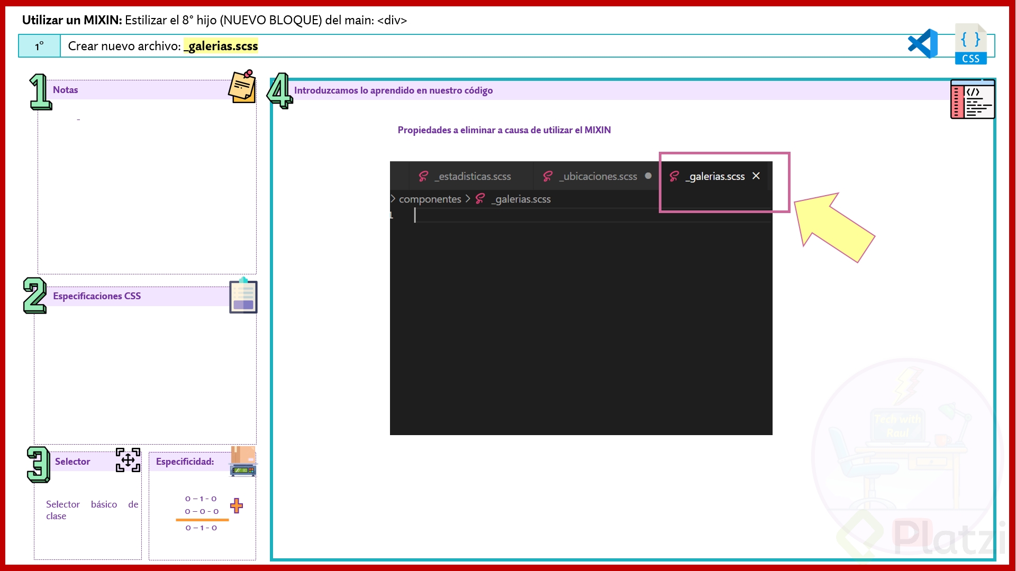Click the leading chevron in the breadcrumb bar
Viewport: 1016px width, 571px height.
click(x=392, y=199)
